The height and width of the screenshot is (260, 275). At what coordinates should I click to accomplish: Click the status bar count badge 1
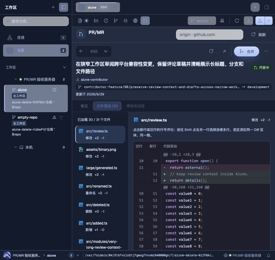[x=71, y=255]
